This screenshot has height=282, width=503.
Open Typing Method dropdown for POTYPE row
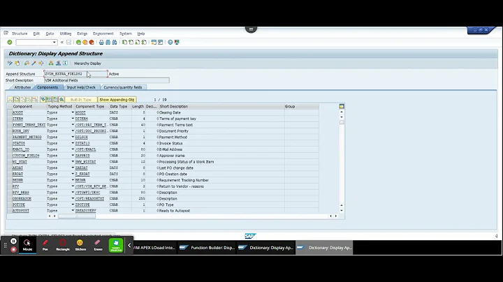73,205
